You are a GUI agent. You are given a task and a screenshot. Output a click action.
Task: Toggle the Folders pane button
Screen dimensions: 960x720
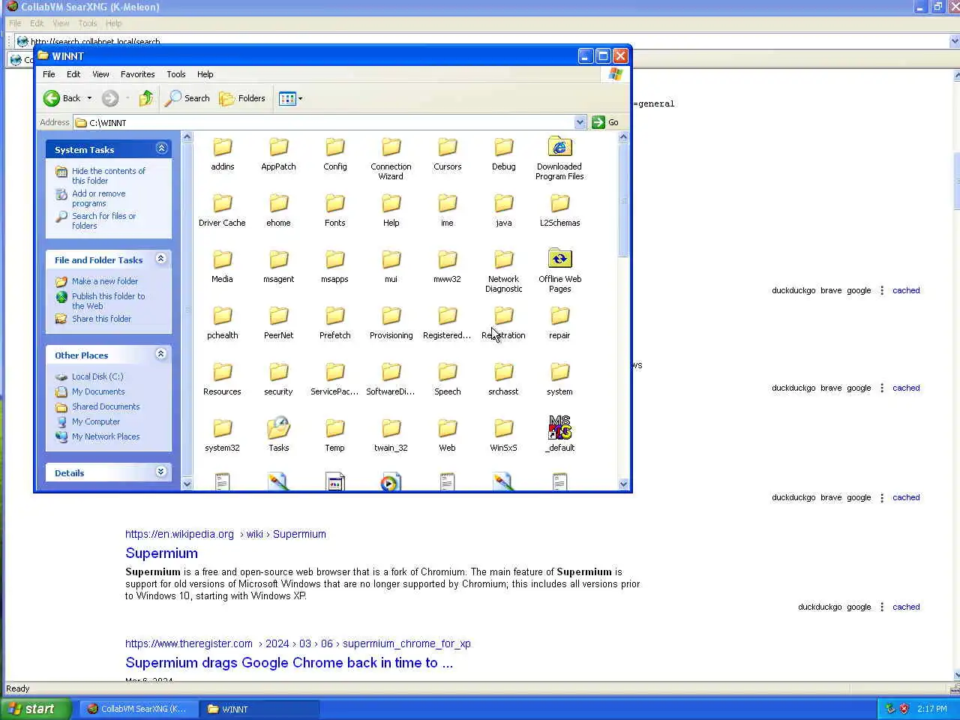click(x=242, y=98)
